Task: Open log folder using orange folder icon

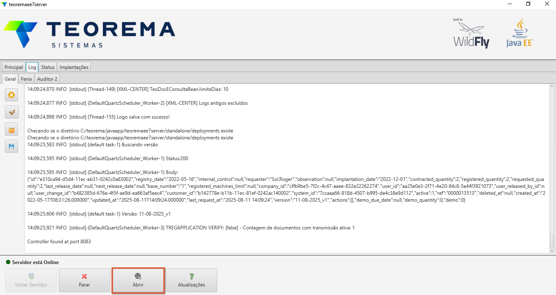Action: tap(11, 129)
